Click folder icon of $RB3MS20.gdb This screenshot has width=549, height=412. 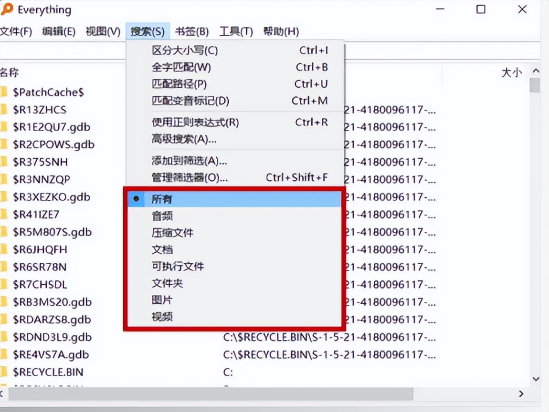(3, 302)
